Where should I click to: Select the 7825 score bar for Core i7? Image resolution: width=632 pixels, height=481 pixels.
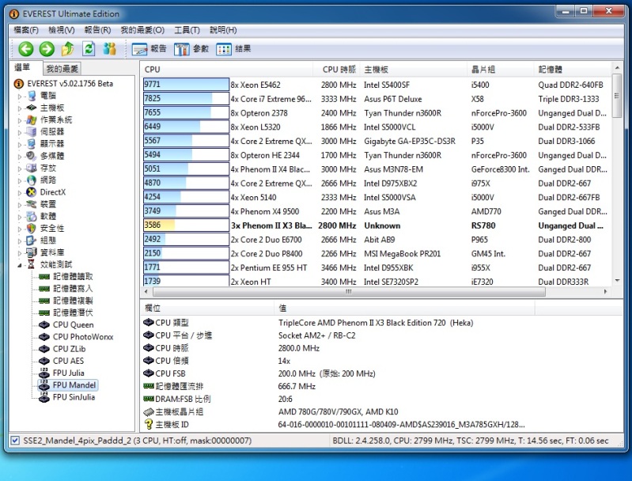186,98
